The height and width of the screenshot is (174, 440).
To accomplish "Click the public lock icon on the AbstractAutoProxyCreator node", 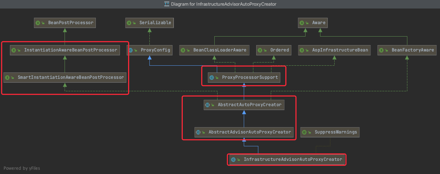I will pyautogui.click(x=213, y=105).
